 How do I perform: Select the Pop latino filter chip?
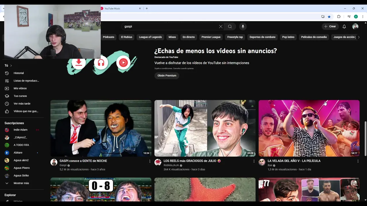[x=288, y=37]
